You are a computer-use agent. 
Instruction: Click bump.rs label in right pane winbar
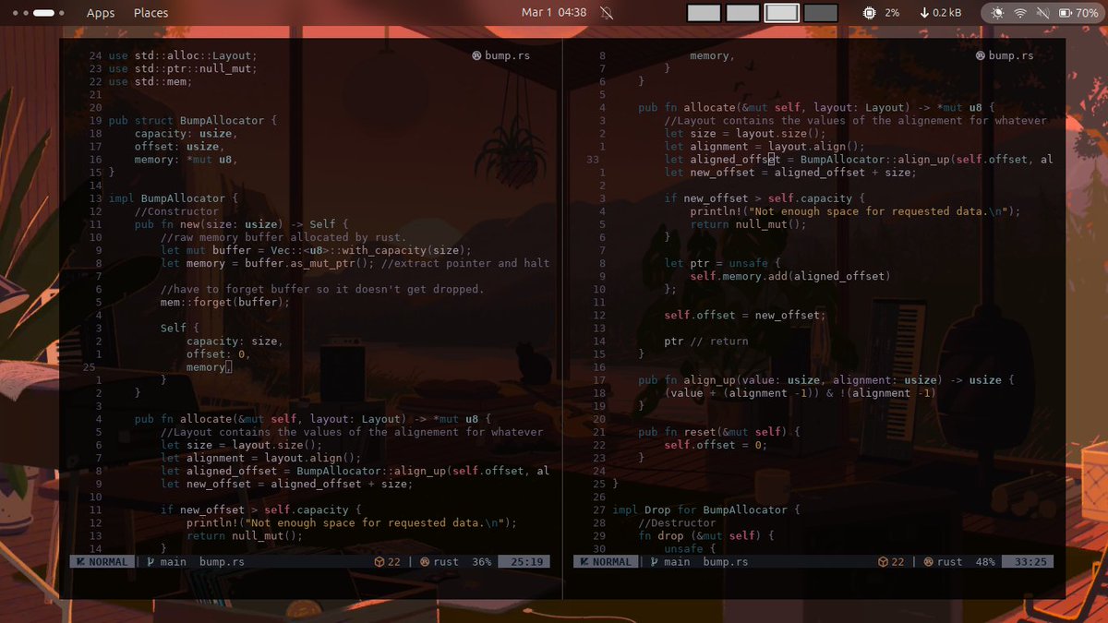coord(1012,55)
